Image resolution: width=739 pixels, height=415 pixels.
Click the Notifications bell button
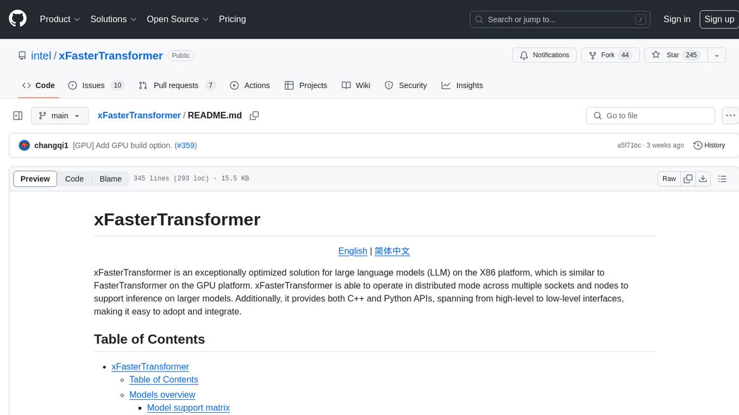[x=544, y=55]
